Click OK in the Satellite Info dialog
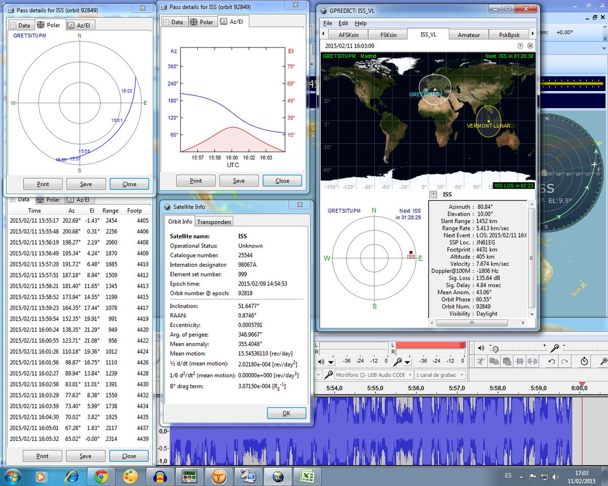Image resolution: width=608 pixels, height=486 pixels. (286, 413)
